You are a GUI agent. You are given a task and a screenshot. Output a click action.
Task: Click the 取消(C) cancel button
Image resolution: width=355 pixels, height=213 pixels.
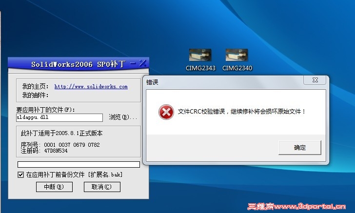(102, 187)
